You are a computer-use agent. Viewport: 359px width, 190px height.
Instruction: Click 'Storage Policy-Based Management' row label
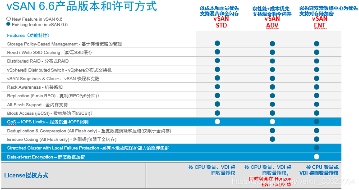coord(64,44)
